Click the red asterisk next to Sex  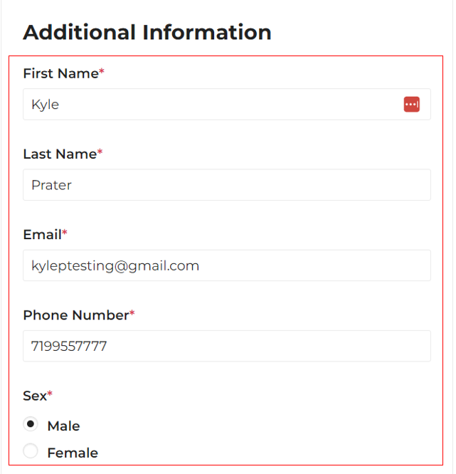tap(51, 394)
